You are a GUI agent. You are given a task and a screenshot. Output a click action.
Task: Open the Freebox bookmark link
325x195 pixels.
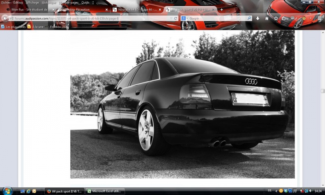(x=55, y=27)
